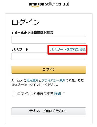Expand the arrow next to 詳細
Viewport: 97px width, 127px height.
pyautogui.click(x=64, y=93)
